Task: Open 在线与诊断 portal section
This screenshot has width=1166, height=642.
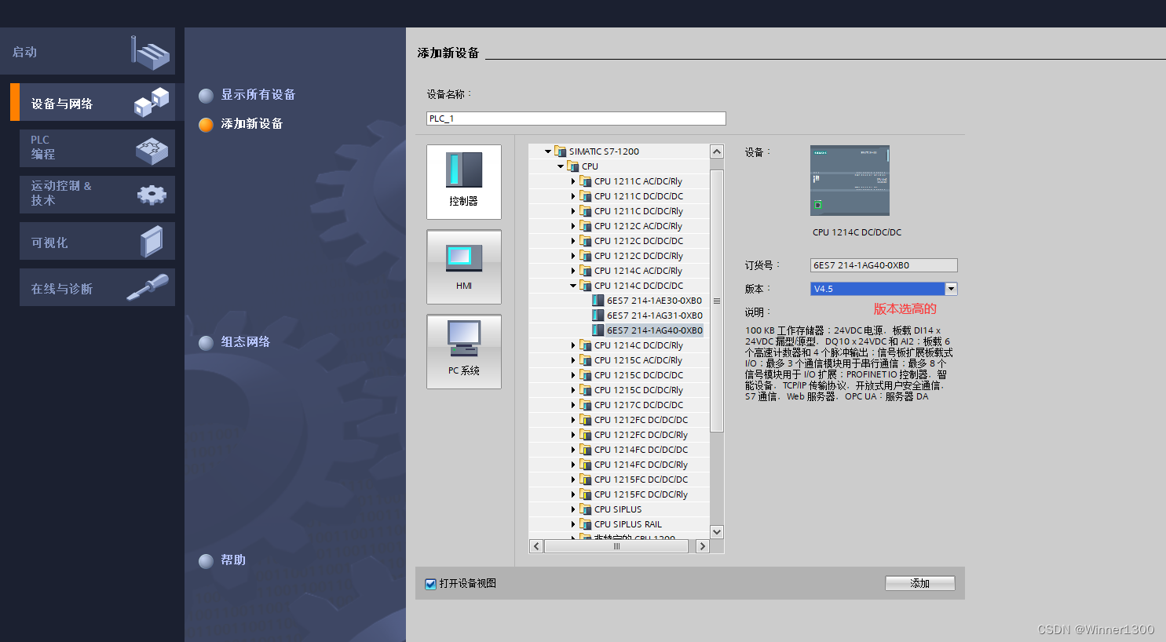Action: click(x=97, y=288)
